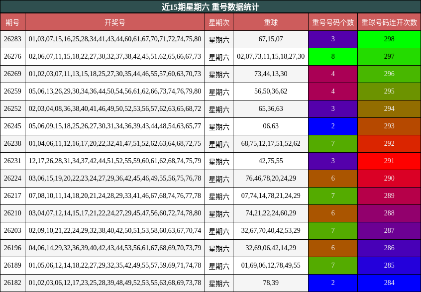Click period number 26245
Image resolution: width=421 pixels, height=292 pixels.
click(x=12, y=126)
